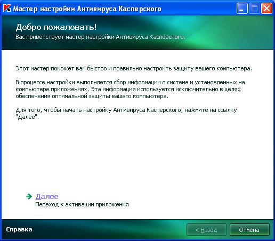Click the greyed-out maximize window button
Screen dimensions: 275x241
254,9
